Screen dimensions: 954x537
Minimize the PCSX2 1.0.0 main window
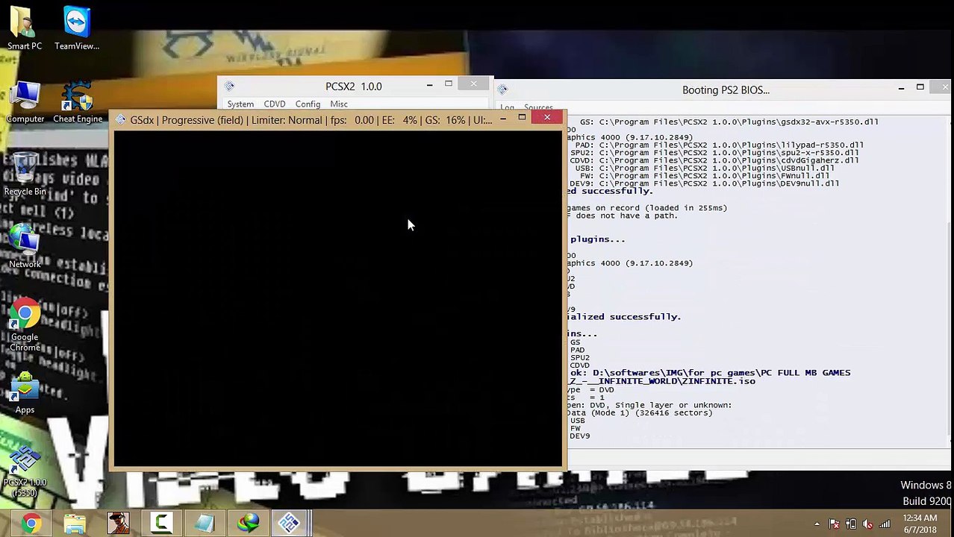tap(429, 85)
